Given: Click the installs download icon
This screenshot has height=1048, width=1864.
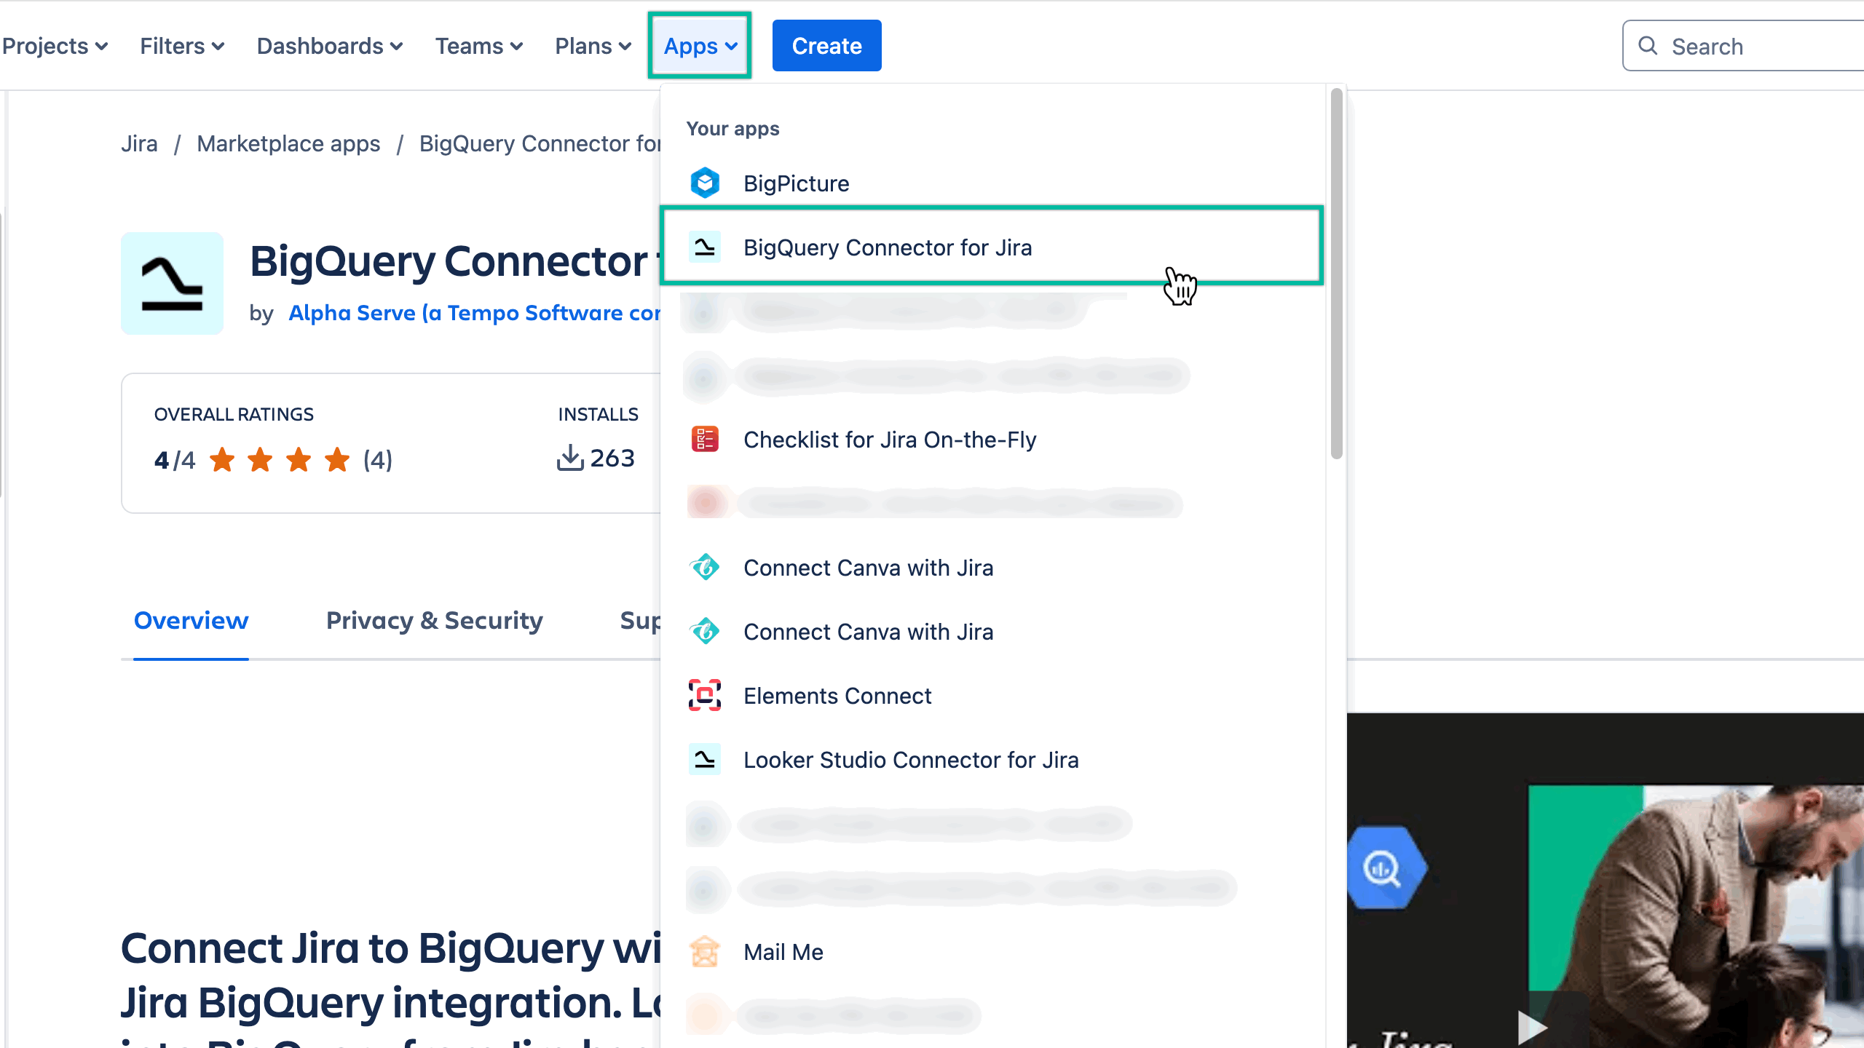Looking at the screenshot, I should tap(572, 457).
